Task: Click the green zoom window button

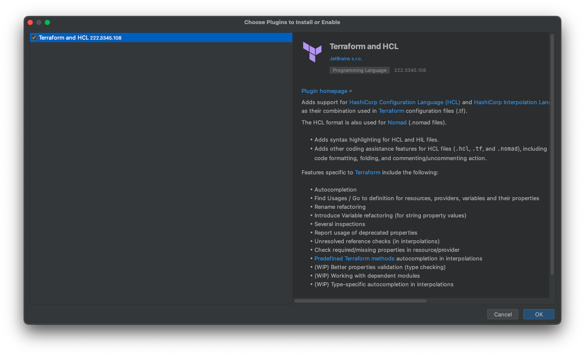Action: pos(47,22)
